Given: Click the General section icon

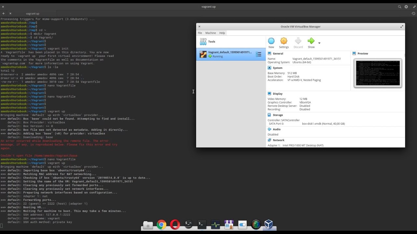Looking at the screenshot, I should click(x=269, y=53).
